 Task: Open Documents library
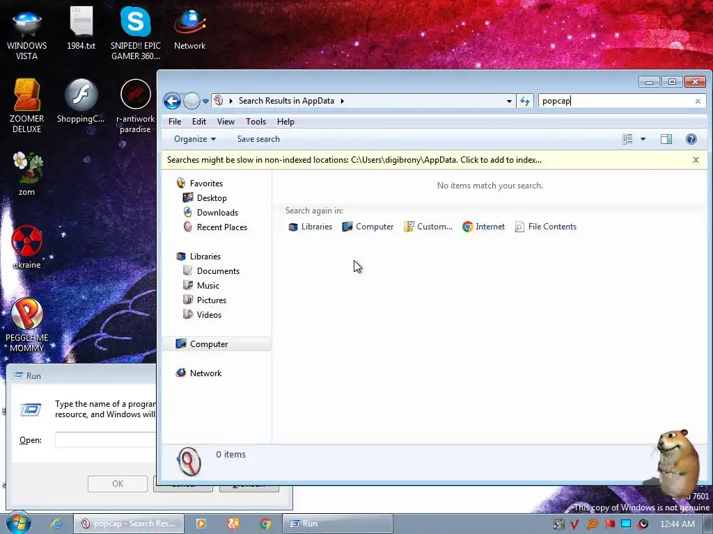coord(211,270)
